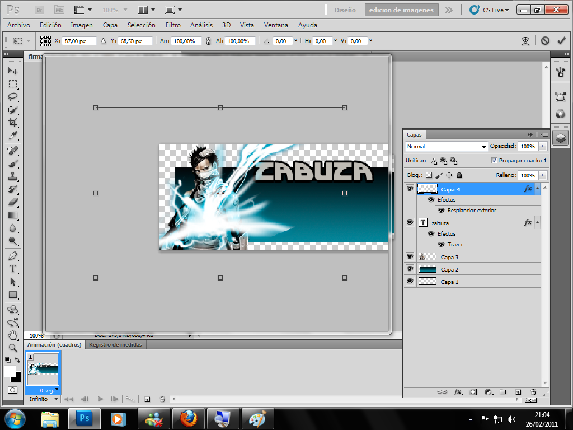The width and height of the screenshot is (573, 430).
Task: Collapse zabuza layer effects
Action: point(537,222)
